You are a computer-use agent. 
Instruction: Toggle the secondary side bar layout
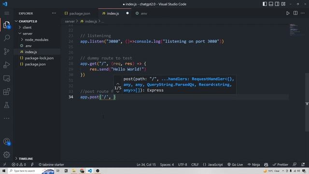(277, 4)
